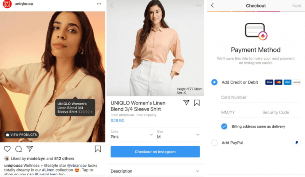The image size is (305, 177).
Task: Open the @vbiancav profile mention link
Action: pos(77,165)
